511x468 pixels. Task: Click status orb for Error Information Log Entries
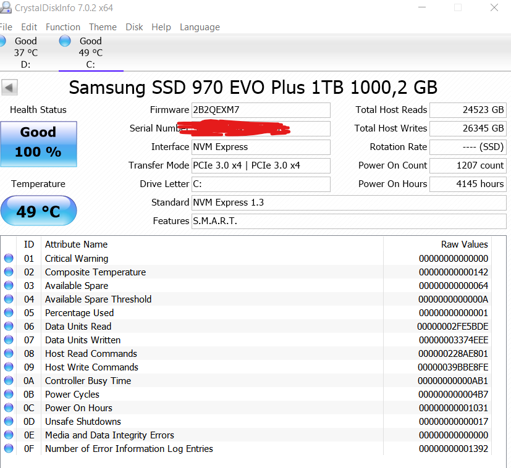pyautogui.click(x=9, y=448)
